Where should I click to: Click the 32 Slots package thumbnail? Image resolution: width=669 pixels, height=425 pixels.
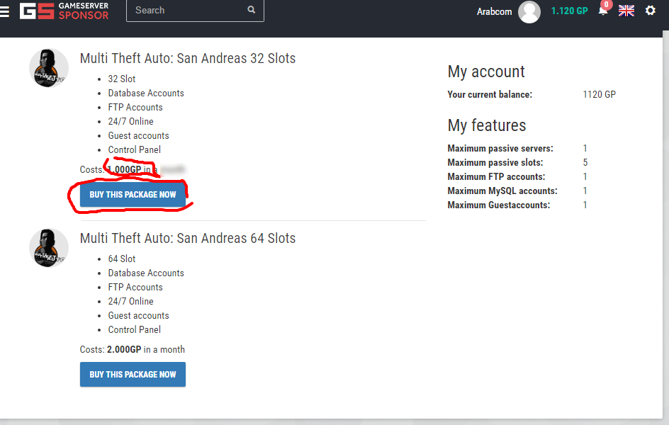coord(49,69)
